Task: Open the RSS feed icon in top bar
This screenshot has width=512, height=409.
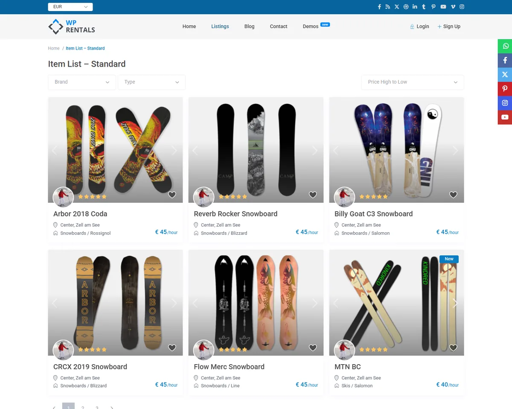Action: point(387,7)
